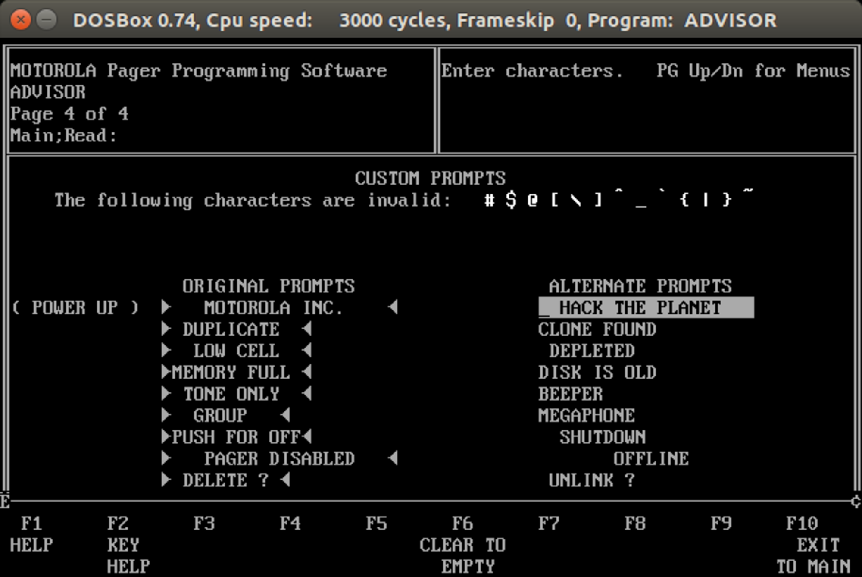Click the DUPLICATE original prompt
The image size is (862, 577).
[231, 329]
